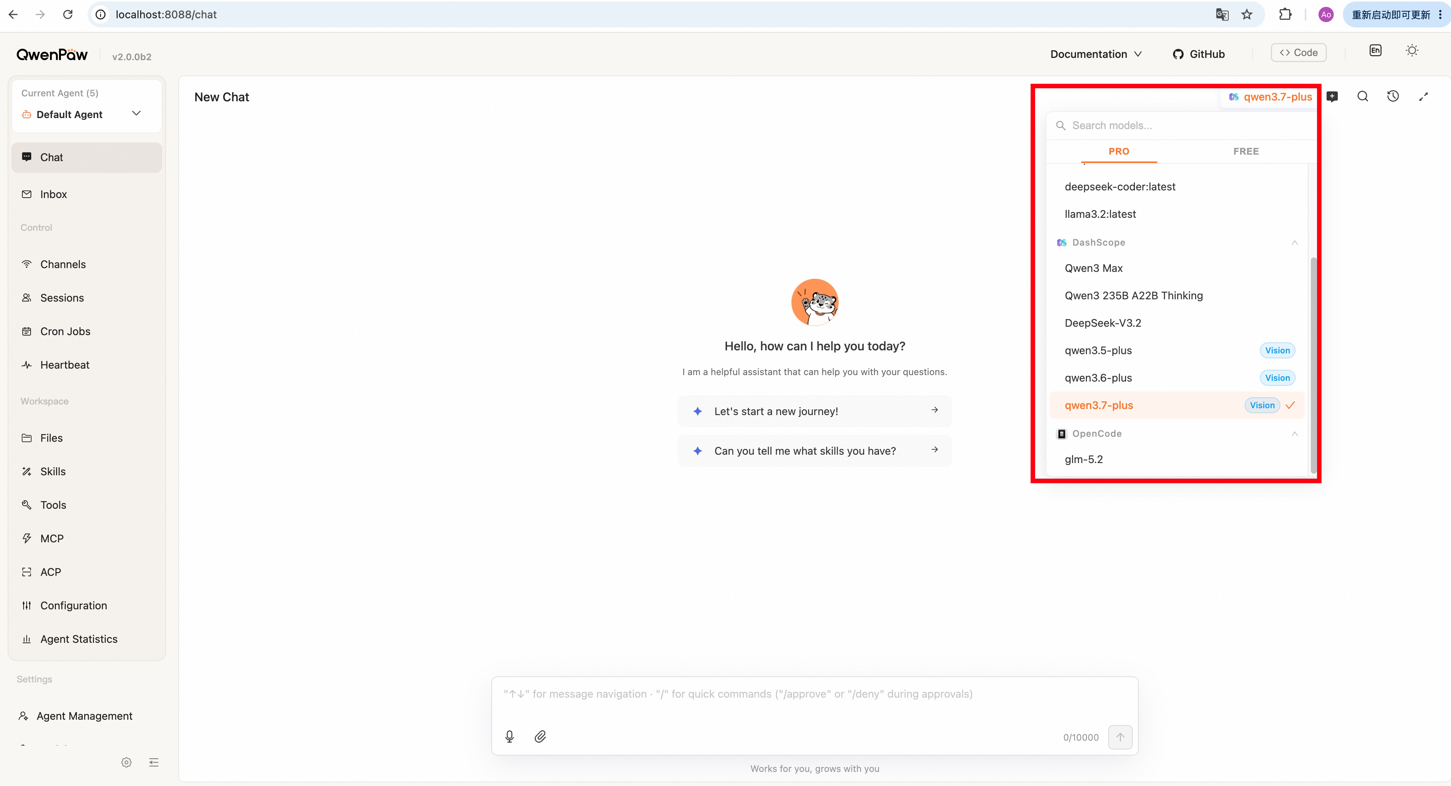
Task: Open the chat history clock icon
Action: coord(1393,96)
